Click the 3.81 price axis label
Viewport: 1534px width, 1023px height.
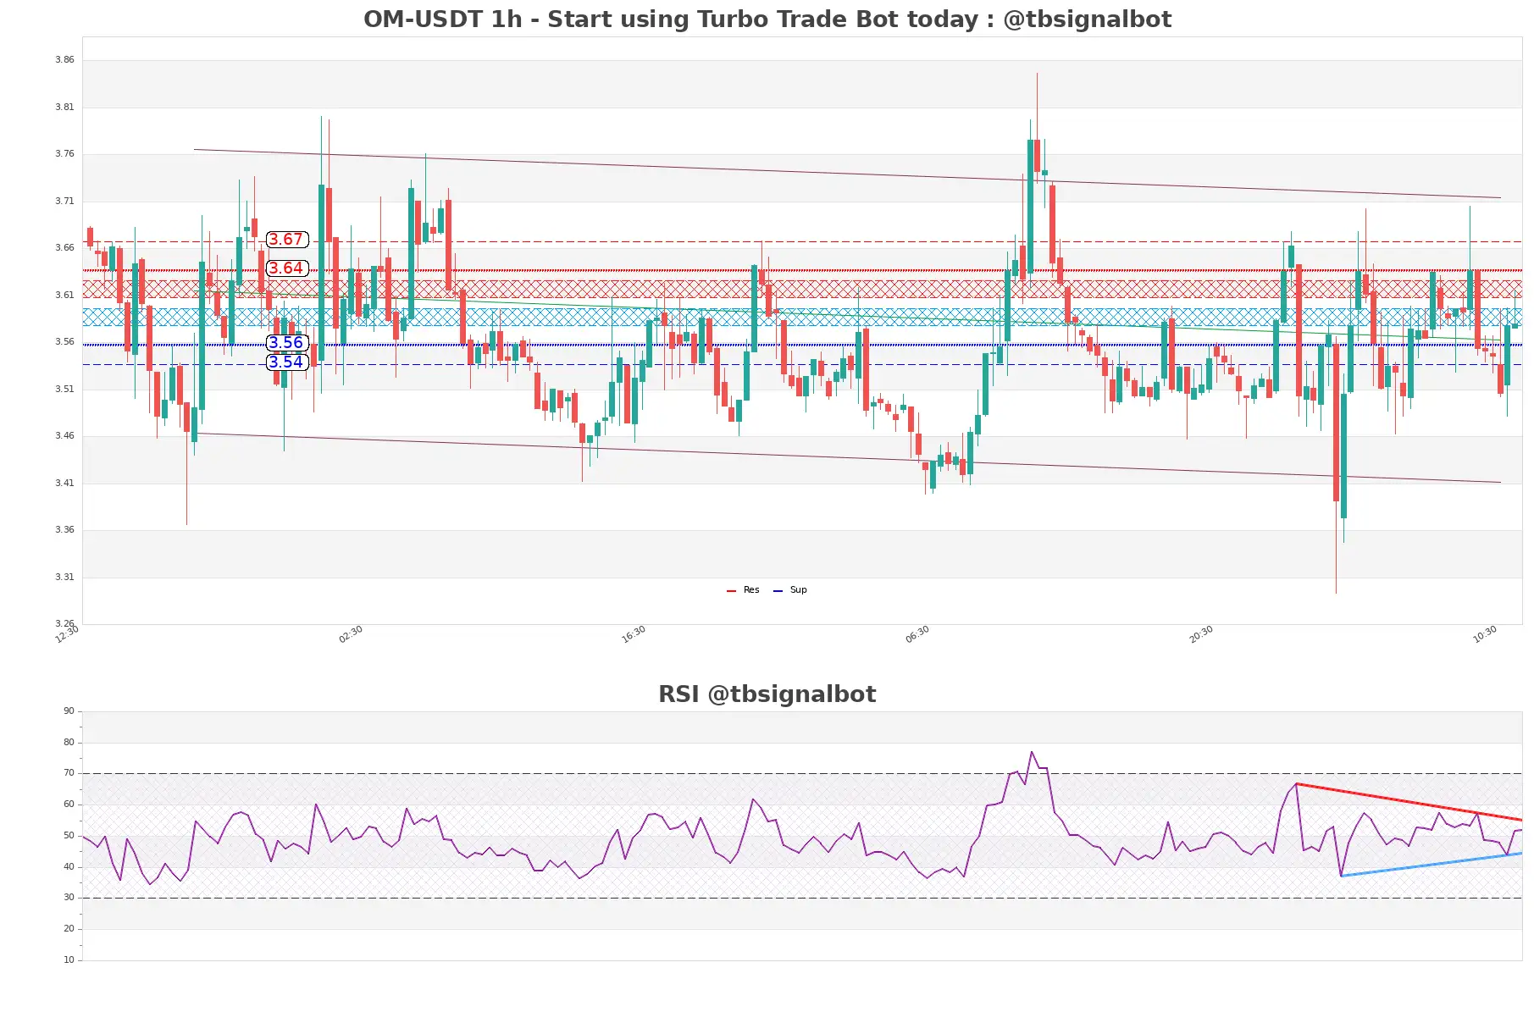[64, 108]
